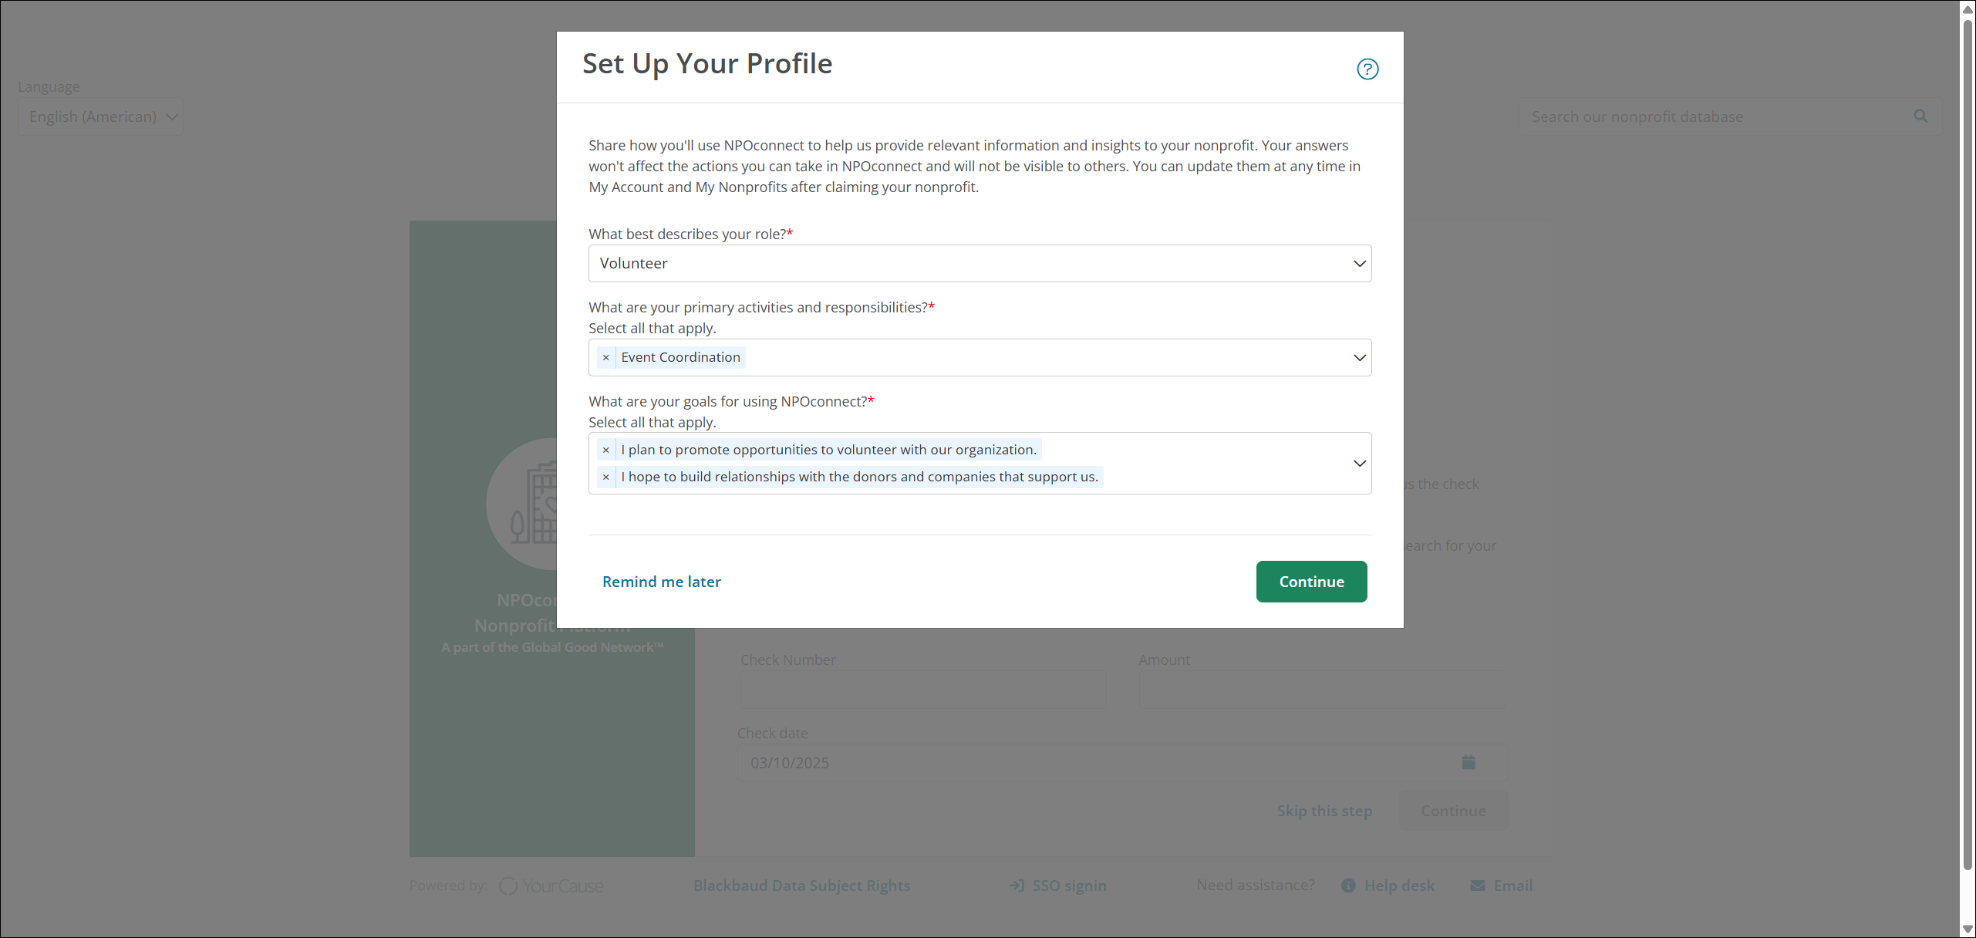This screenshot has width=1976, height=938.
Task: Open the check date calendar icon
Action: 1468,763
